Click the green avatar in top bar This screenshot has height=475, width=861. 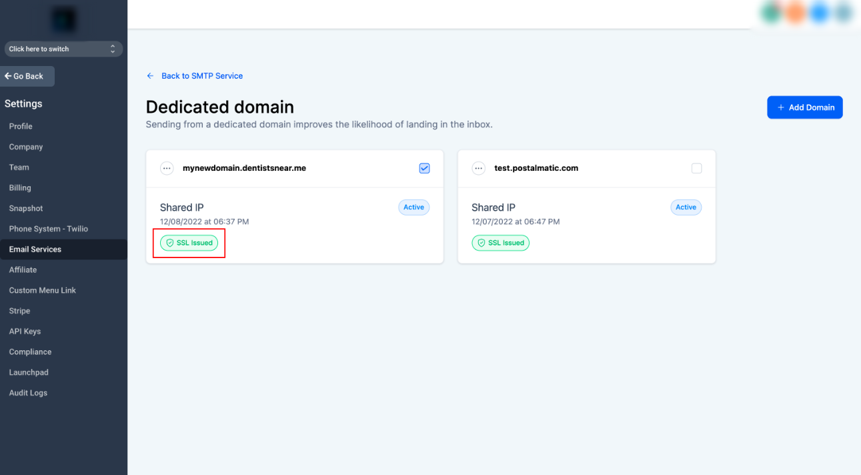(x=772, y=13)
